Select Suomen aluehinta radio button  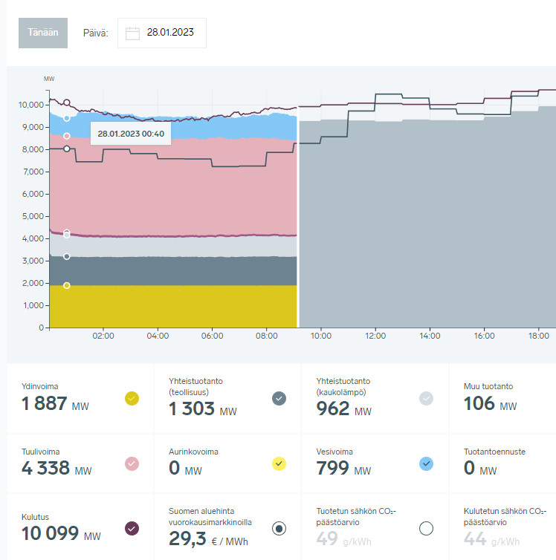click(279, 529)
